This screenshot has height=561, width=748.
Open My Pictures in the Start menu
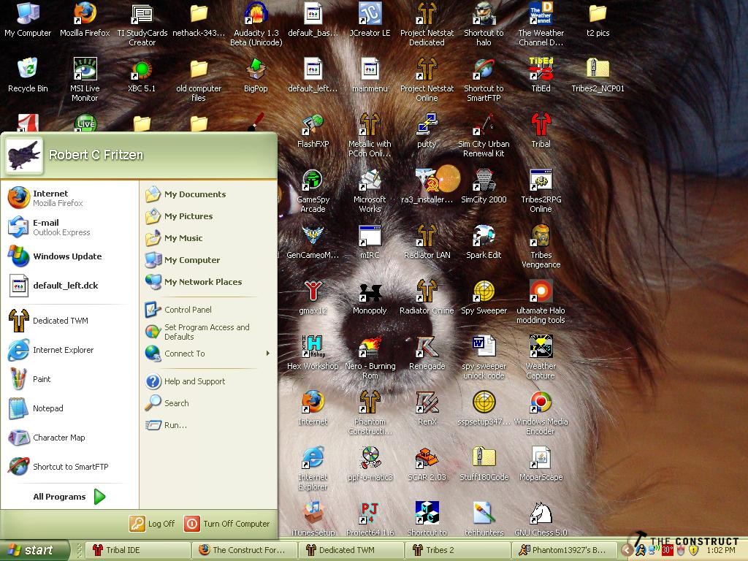207,216
